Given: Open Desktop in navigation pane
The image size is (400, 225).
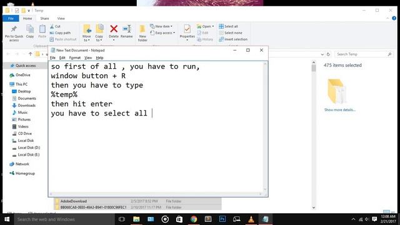Looking at the screenshot, I should pos(21,91).
